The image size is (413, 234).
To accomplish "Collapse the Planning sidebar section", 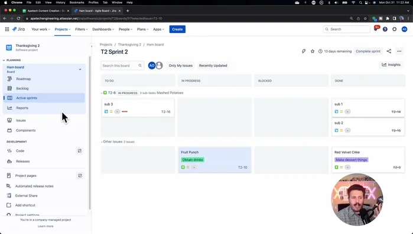I will 4,60.
